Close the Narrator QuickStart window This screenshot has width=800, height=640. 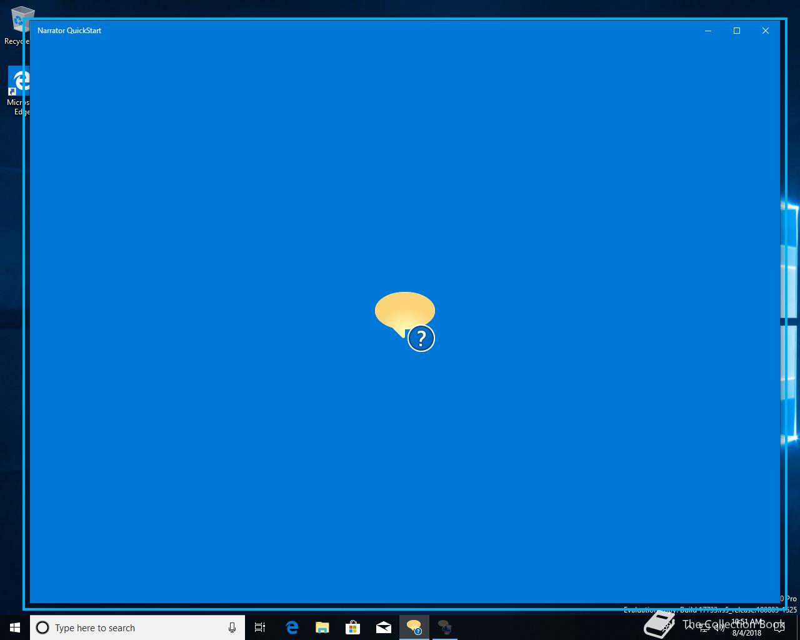click(766, 31)
